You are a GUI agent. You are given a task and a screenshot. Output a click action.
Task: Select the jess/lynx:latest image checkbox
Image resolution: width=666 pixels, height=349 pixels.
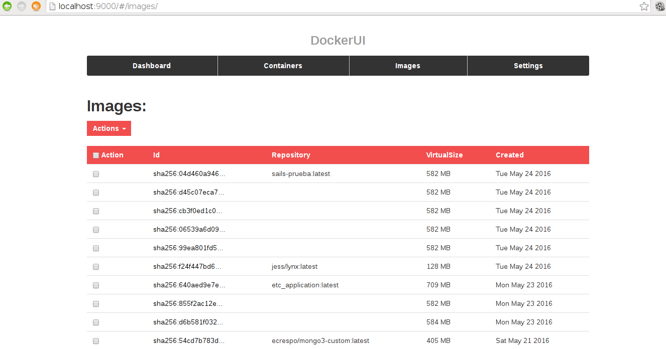pos(96,267)
